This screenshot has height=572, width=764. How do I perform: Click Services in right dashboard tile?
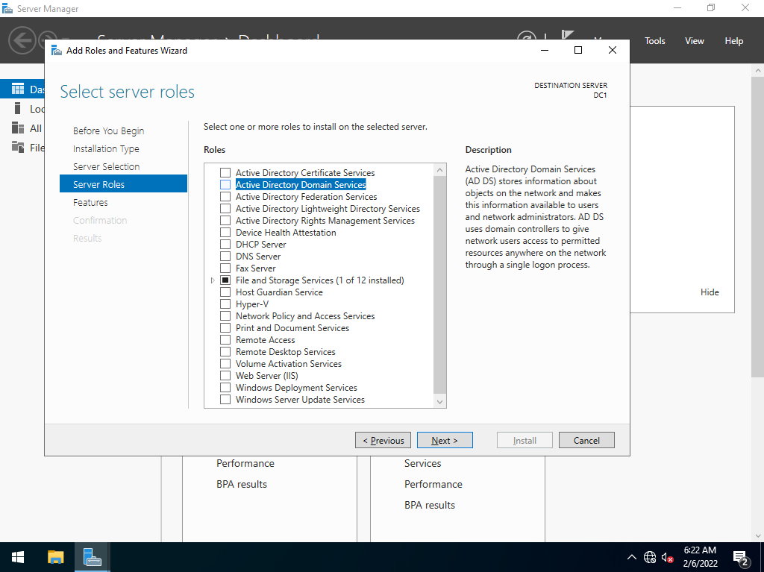tap(422, 463)
